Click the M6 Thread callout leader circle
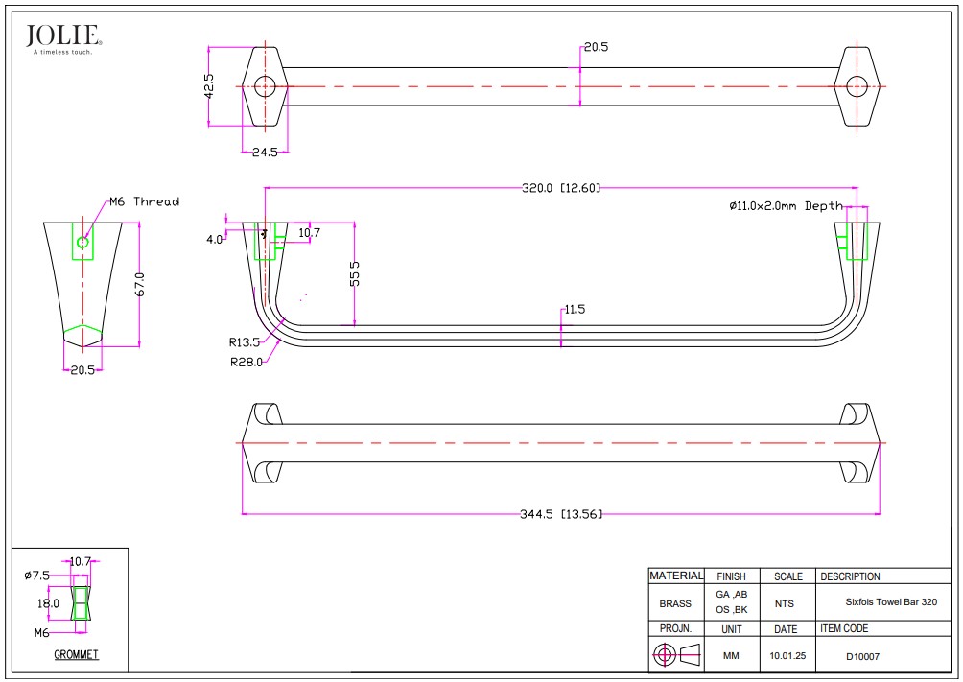 pyautogui.click(x=82, y=242)
